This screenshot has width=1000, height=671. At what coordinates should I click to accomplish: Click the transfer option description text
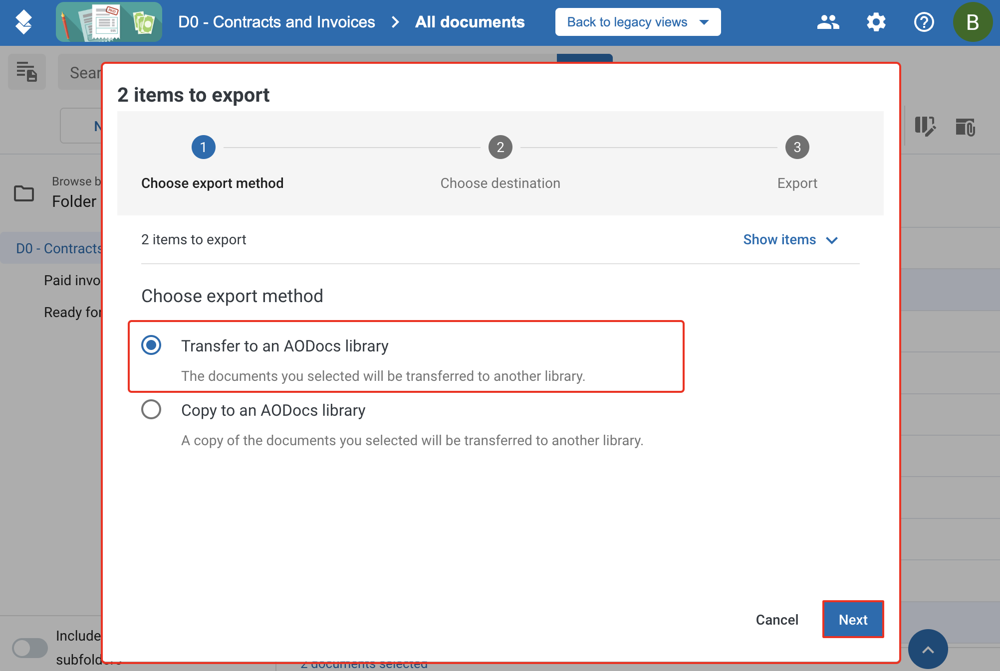point(383,376)
